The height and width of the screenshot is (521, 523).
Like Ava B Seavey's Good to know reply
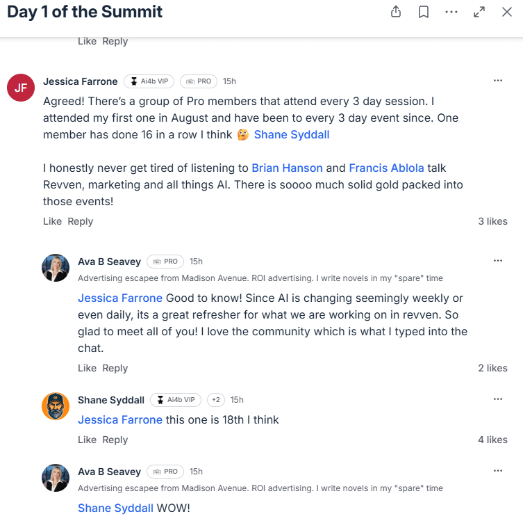87,368
